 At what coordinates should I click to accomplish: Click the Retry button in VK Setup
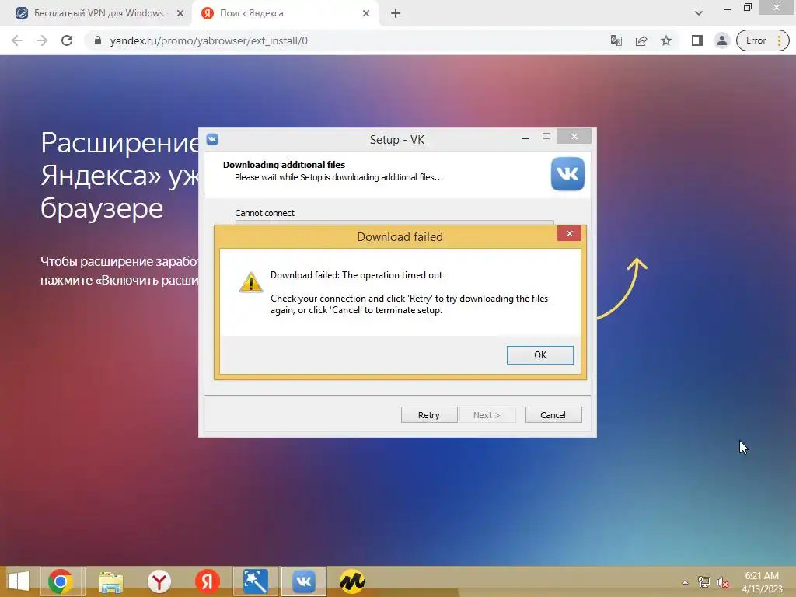(x=429, y=415)
